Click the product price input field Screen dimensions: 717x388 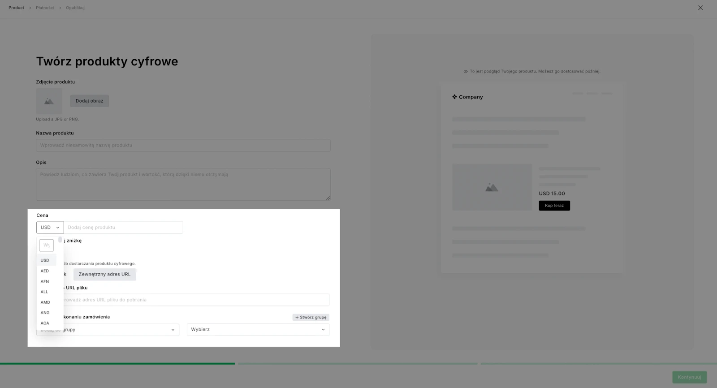[x=123, y=228]
